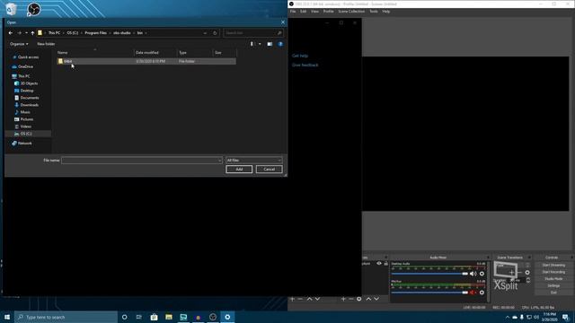Click the Get help link
The height and width of the screenshot is (323, 575).
300,56
